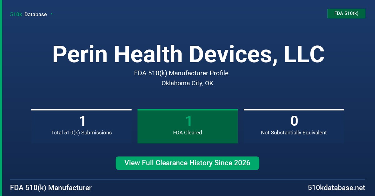Click the Oklahoma City, OK location text
The height and width of the screenshot is (196, 375).
tap(187, 83)
